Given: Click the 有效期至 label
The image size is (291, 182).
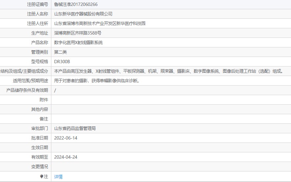Looking at the screenshot, I should click(40, 157).
